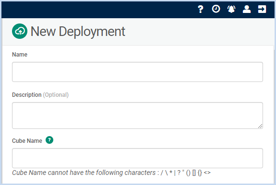This screenshot has height=185, width=276.
Task: Click the Cube Name help tooltip icon
Action: coord(49,140)
